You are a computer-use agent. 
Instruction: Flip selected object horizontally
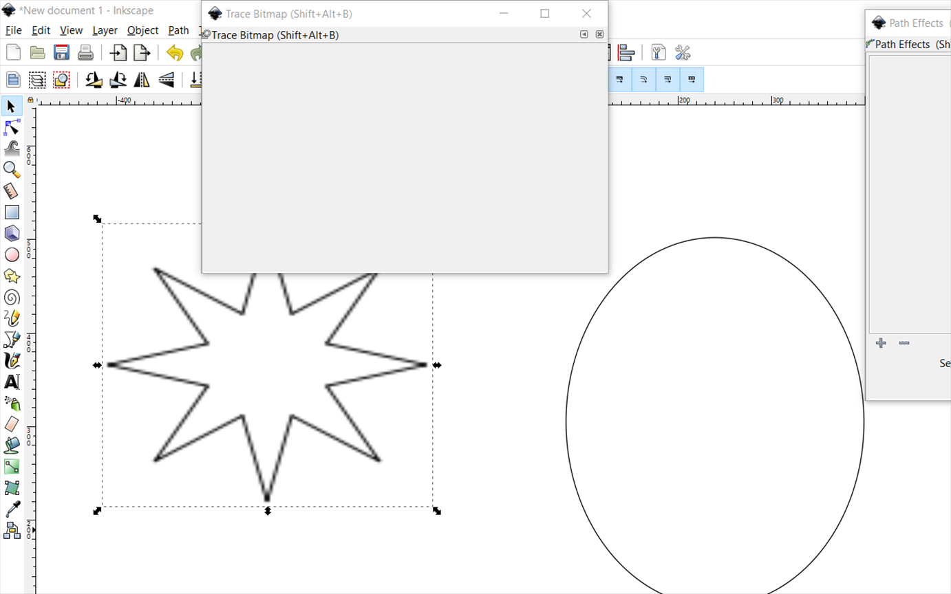142,80
